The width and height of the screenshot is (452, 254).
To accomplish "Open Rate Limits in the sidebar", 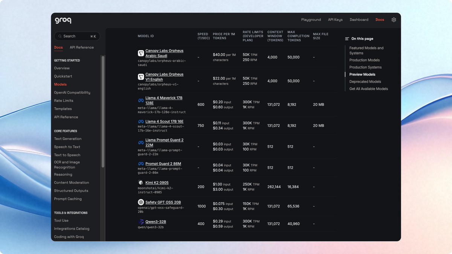I will point(64,101).
